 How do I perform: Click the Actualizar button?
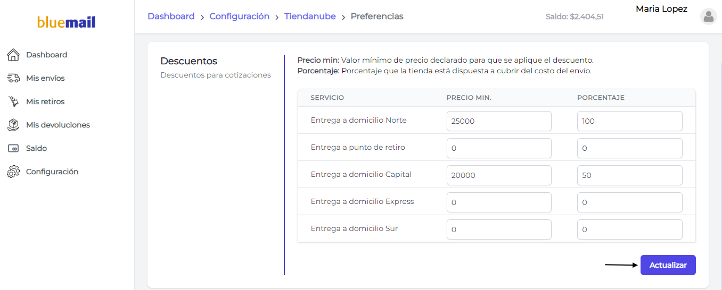668,265
